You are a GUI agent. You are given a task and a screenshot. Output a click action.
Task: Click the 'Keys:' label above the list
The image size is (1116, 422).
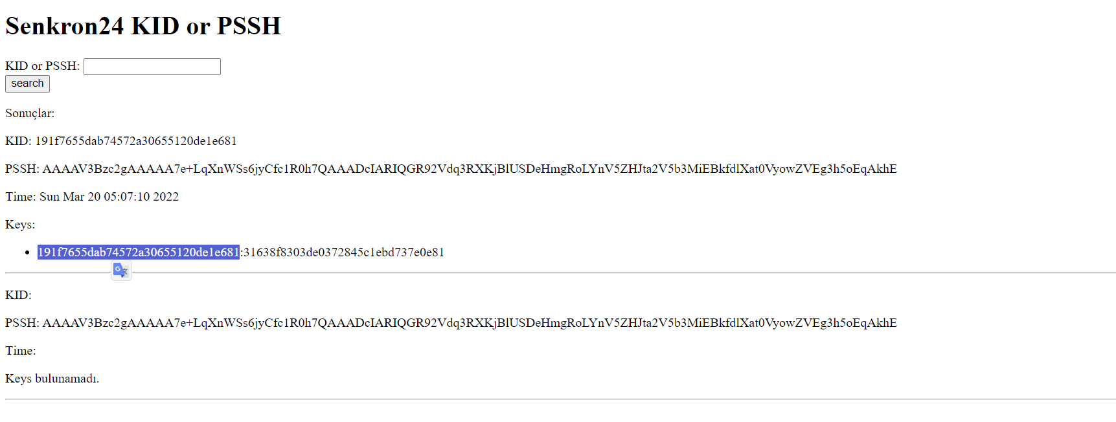click(20, 225)
